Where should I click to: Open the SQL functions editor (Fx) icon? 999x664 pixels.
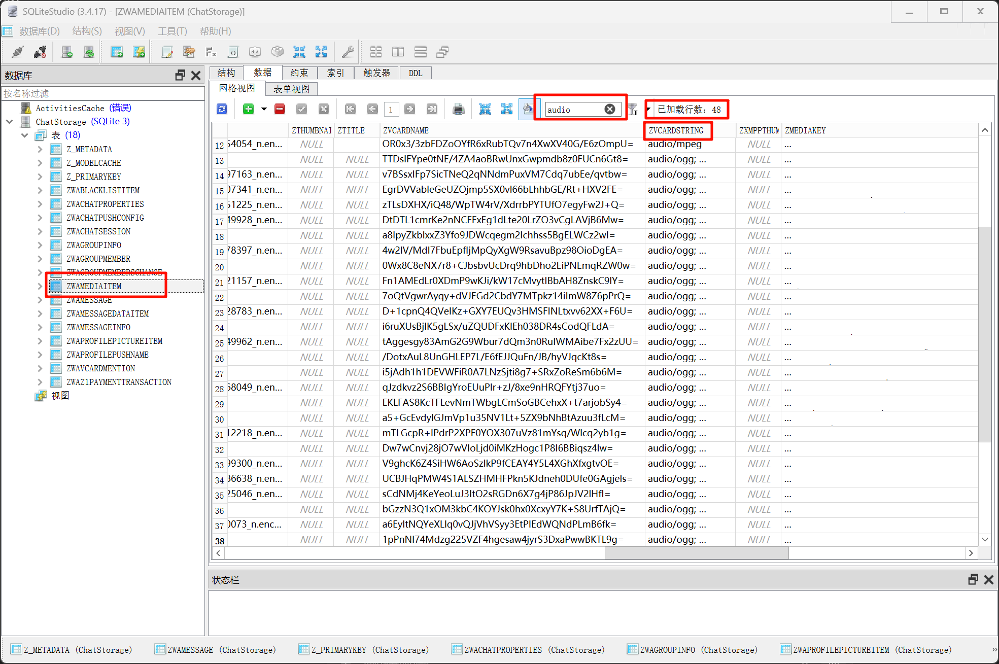(x=211, y=52)
